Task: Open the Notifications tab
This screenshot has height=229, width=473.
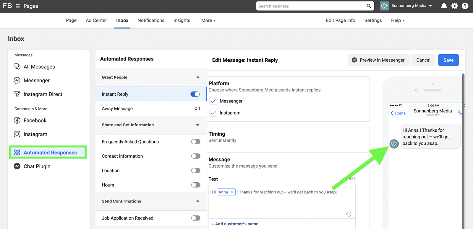Action: [x=151, y=20]
